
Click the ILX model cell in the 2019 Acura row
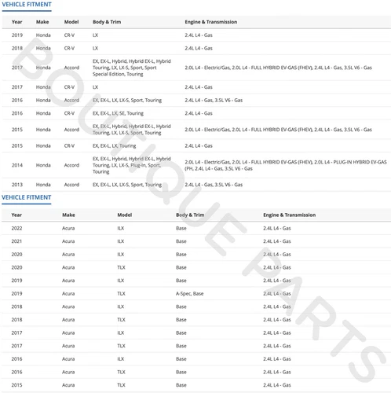(x=121, y=281)
